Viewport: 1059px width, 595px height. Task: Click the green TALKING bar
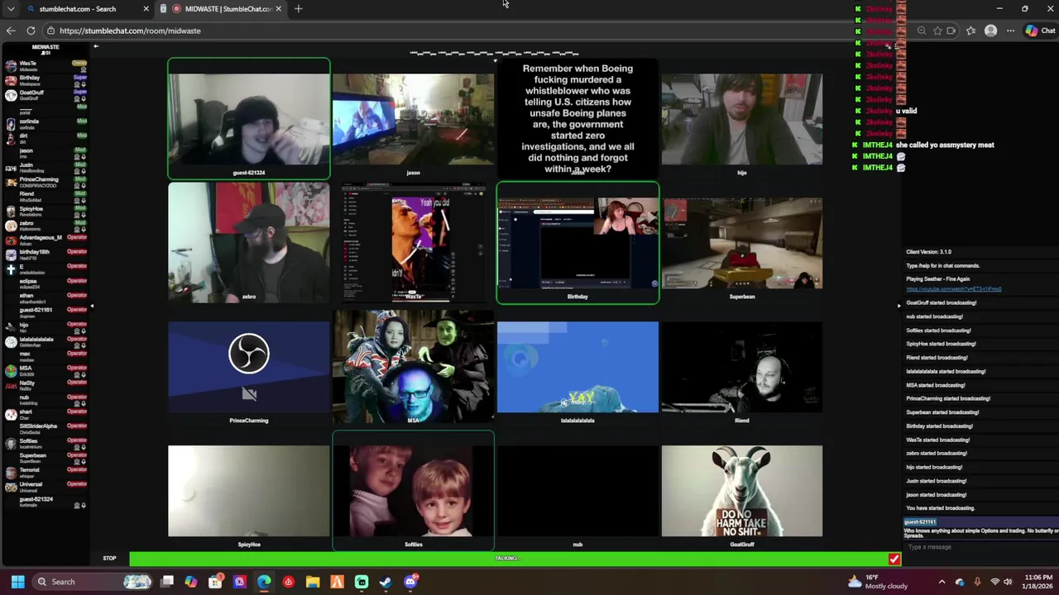(x=507, y=559)
